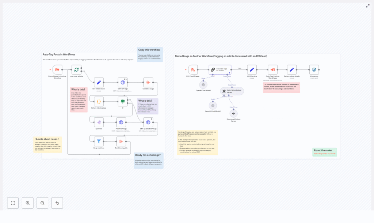Open the maker's LinkedIn link
The height and width of the screenshot is (223, 374).
click(x=324, y=154)
